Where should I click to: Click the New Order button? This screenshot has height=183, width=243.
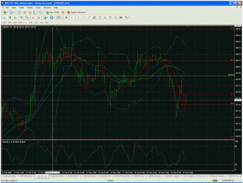click(52, 12)
